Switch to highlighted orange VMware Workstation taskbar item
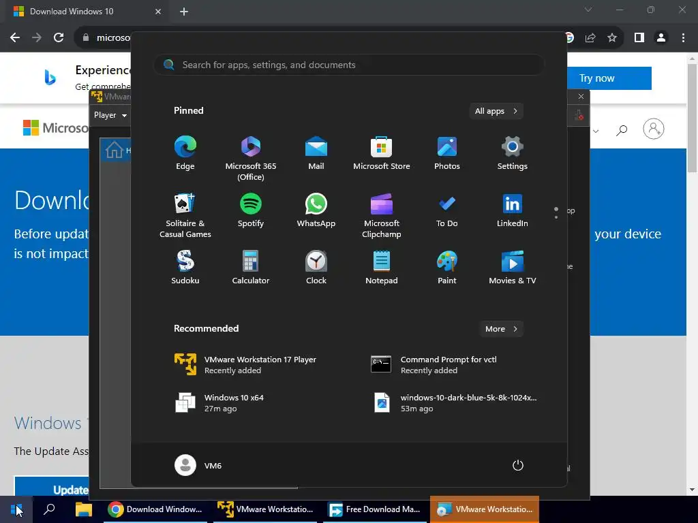The image size is (698, 523). 485,509
